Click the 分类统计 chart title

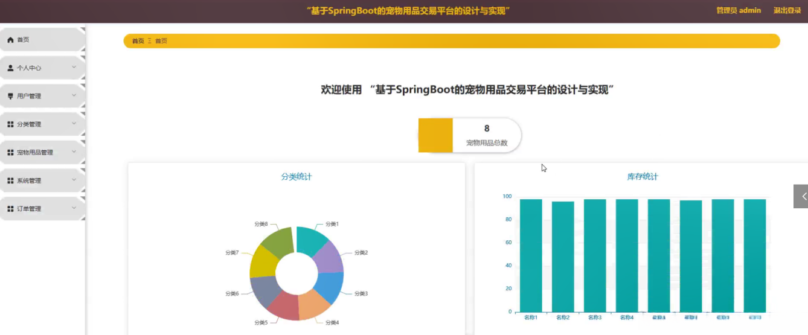point(297,177)
